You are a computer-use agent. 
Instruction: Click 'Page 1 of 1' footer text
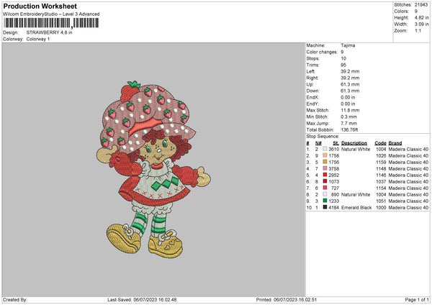[417, 300]
